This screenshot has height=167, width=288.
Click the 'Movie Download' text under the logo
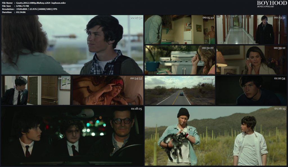click(265, 6)
